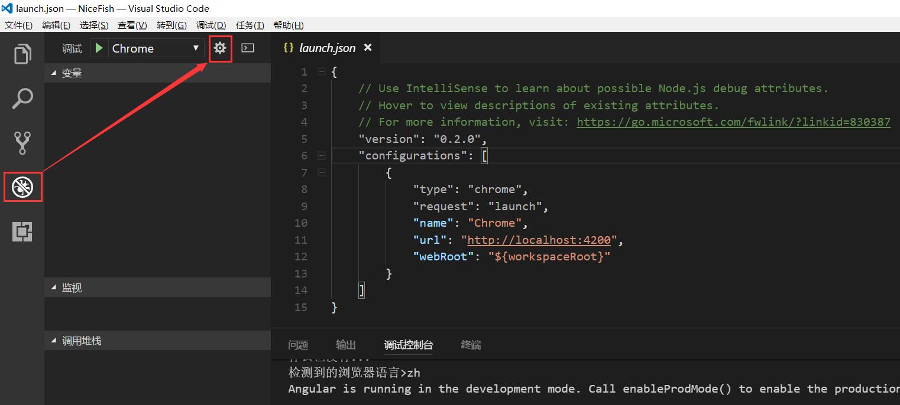Click the "0.2.0" version value
Screen dimensions: 900x405
coord(458,139)
